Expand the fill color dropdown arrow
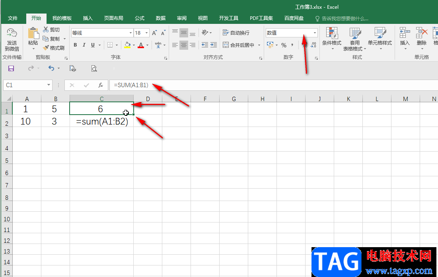Screen dimensions: 438x277 click(x=134, y=45)
